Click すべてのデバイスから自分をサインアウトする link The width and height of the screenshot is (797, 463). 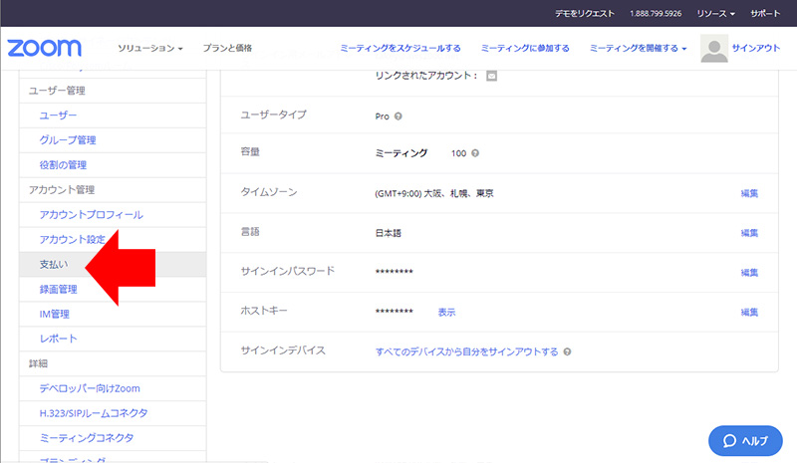(466, 351)
